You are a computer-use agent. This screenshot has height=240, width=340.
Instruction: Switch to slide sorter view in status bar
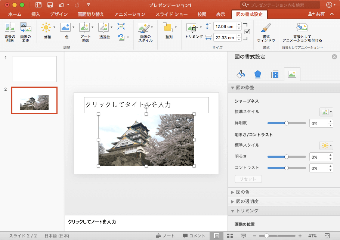(230, 236)
